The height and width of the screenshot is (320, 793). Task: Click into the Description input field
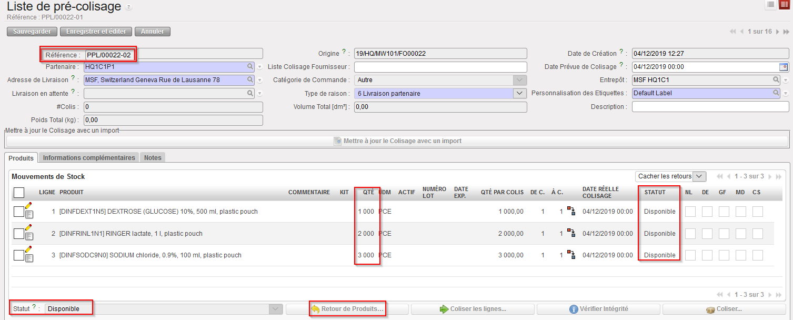pyautogui.click(x=710, y=107)
